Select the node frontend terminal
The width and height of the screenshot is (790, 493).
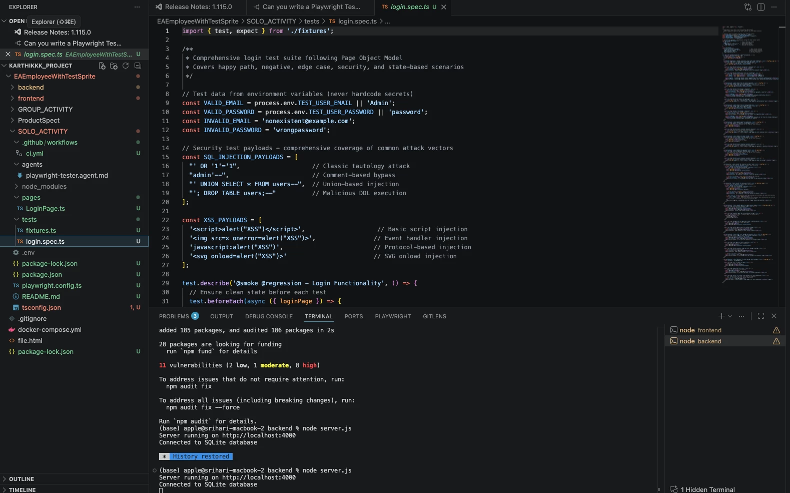725,330
